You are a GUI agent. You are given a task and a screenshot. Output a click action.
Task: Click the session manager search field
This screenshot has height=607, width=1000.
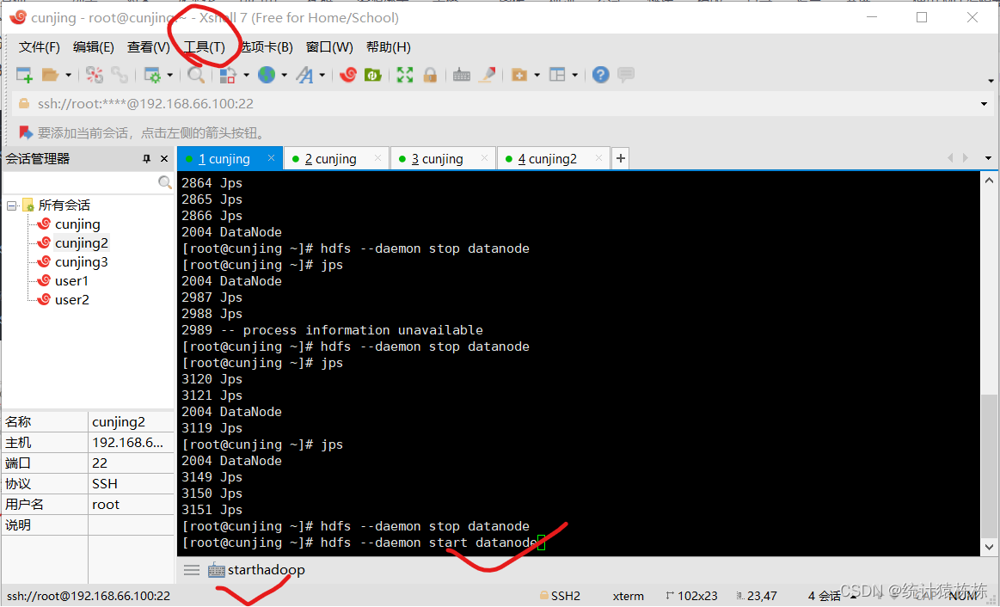click(80, 183)
